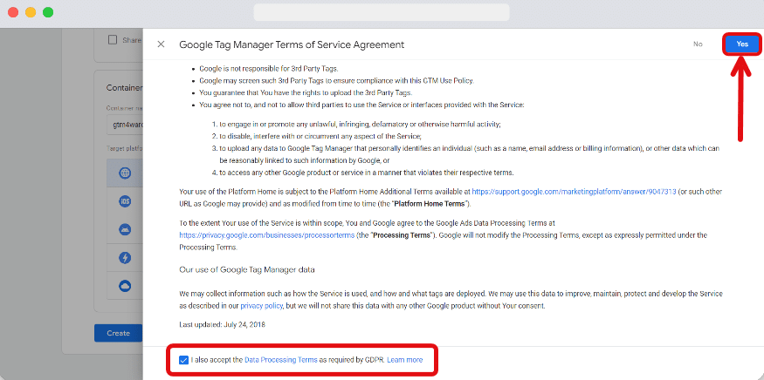Open the Learn more link beside the GDPR text
Image resolution: width=764 pixels, height=380 pixels.
405,360
